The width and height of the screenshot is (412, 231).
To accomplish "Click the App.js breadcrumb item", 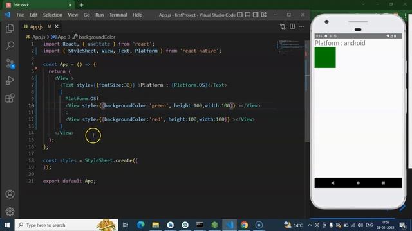I will click(x=36, y=37).
